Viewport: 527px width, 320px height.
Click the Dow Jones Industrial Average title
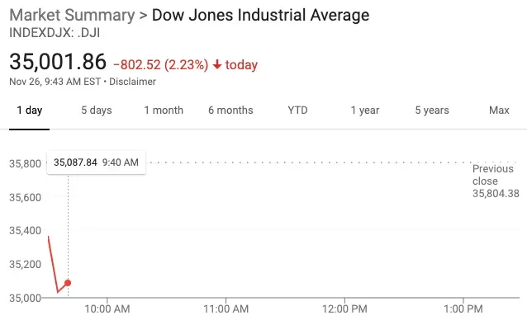click(x=260, y=15)
